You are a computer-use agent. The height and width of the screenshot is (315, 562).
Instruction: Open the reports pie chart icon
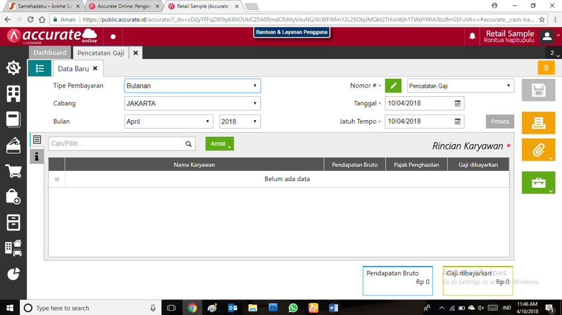click(13, 274)
